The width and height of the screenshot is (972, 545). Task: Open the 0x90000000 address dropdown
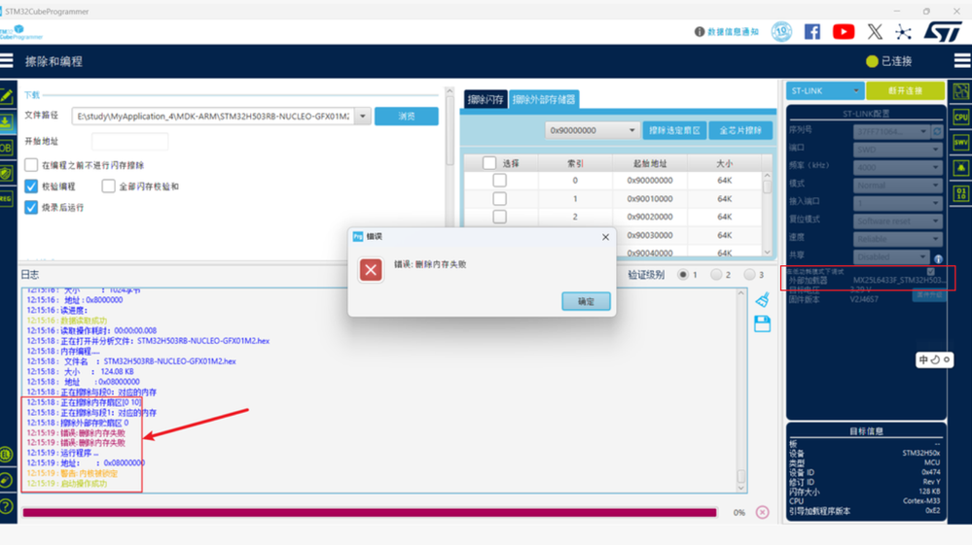coord(592,130)
